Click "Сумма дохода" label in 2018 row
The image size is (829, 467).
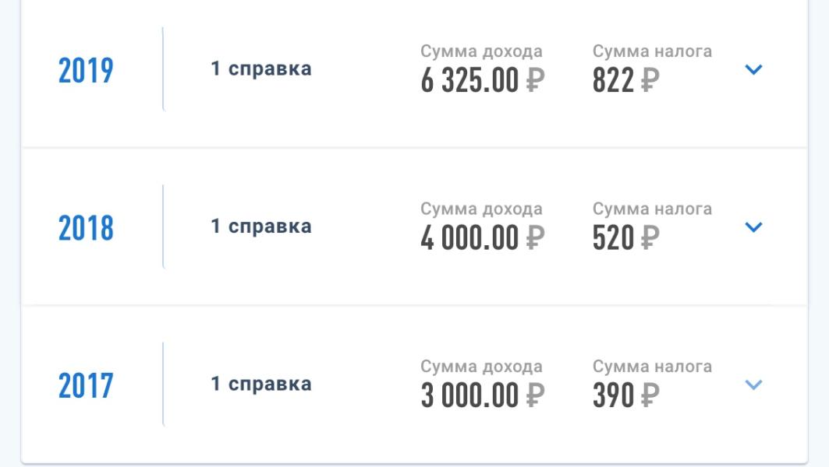point(481,209)
